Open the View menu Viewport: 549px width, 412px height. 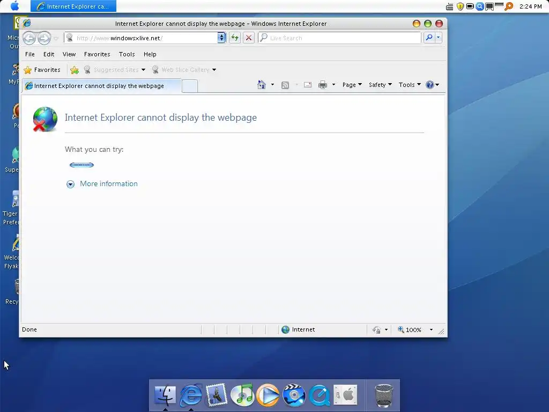click(x=69, y=54)
